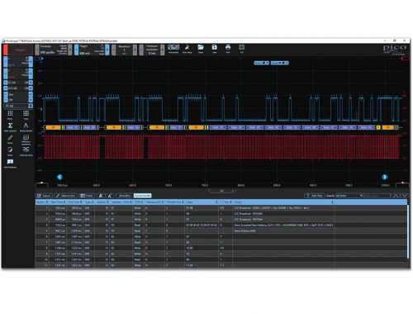Open the Serial decoding tool
This screenshot has width=413, height=314.
click(x=26, y=151)
